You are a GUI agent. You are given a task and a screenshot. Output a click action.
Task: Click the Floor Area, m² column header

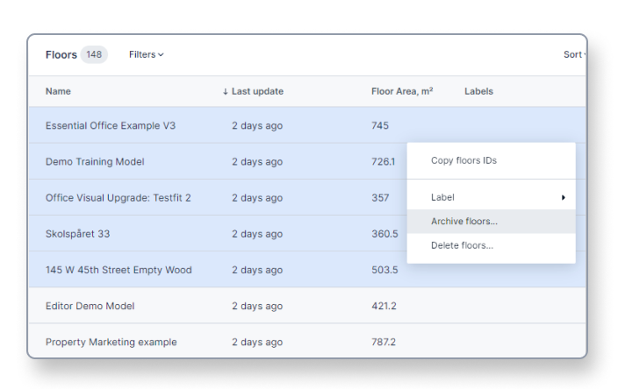401,91
